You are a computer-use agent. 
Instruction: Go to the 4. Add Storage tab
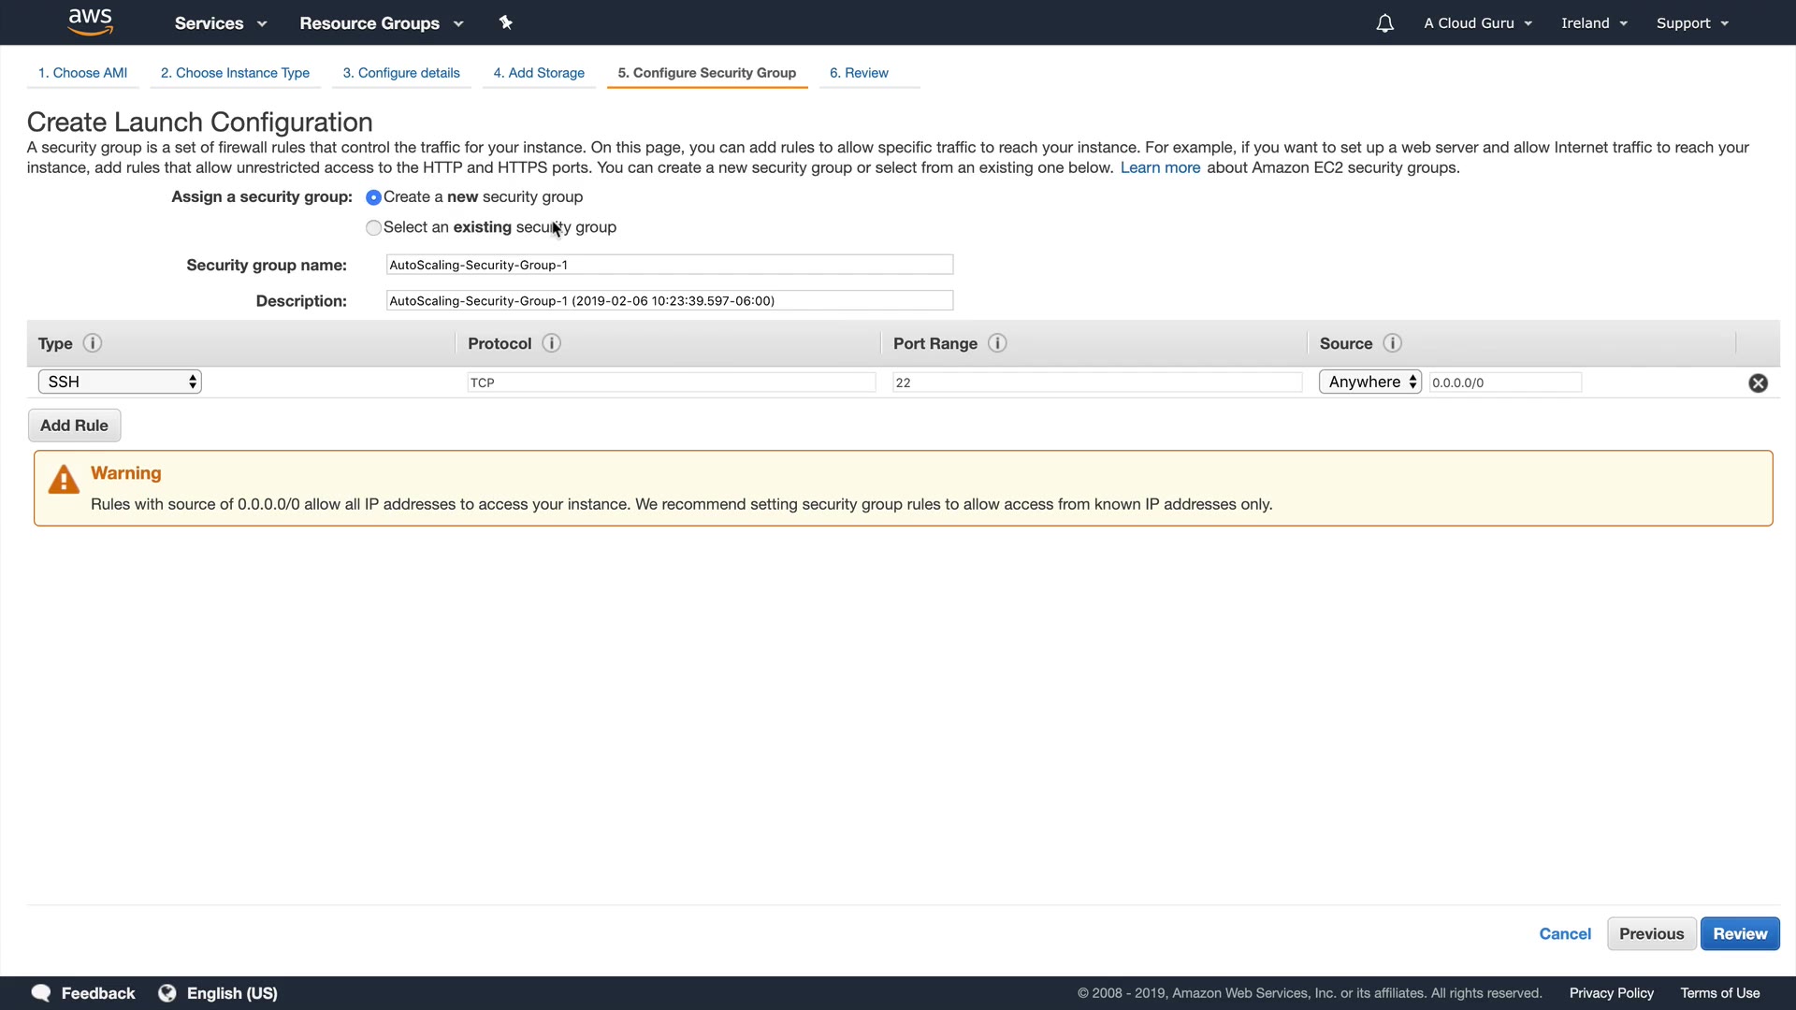click(x=539, y=73)
